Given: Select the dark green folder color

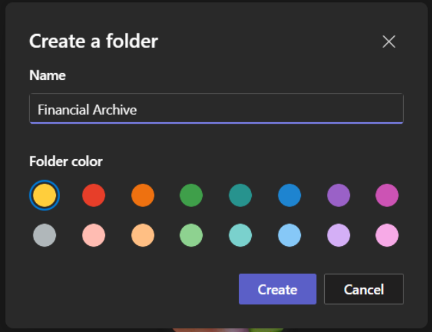Looking at the screenshot, I should (191, 196).
